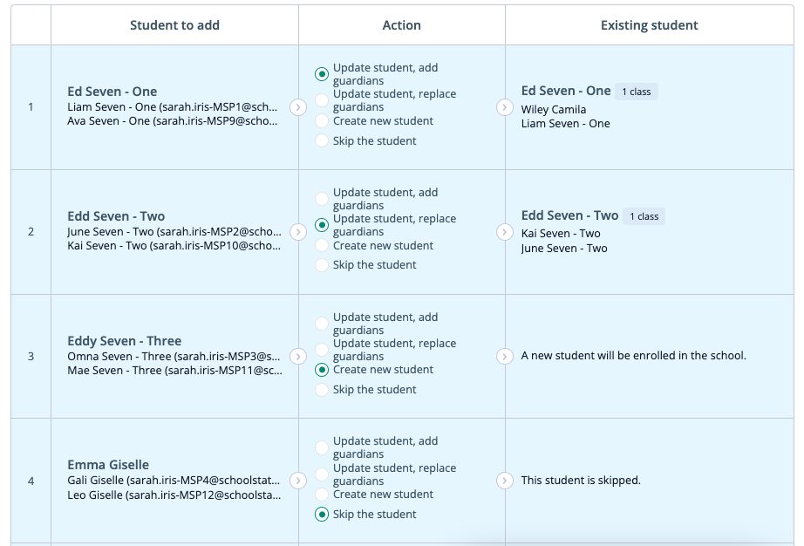Select 'Skip the student' for Ed Seven - One
Viewport: 804px width, 546px height.
pyautogui.click(x=322, y=140)
